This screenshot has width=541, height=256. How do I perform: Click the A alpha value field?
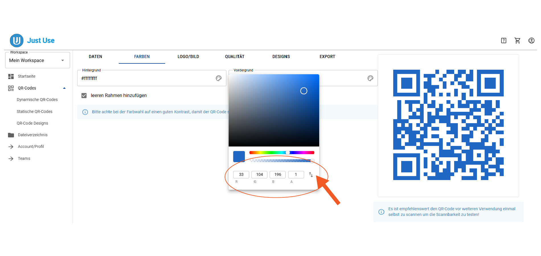click(296, 175)
